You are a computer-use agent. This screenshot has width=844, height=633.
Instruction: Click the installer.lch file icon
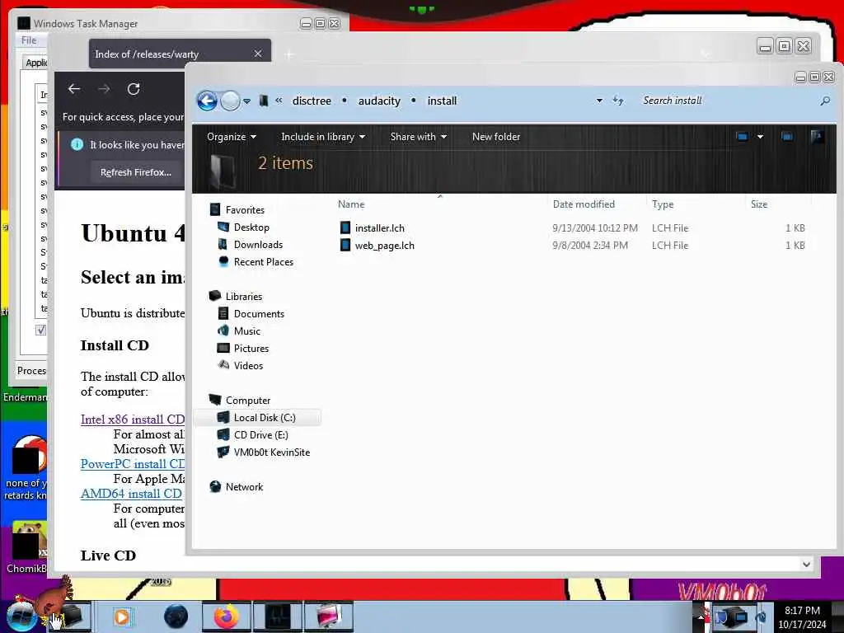tap(345, 227)
